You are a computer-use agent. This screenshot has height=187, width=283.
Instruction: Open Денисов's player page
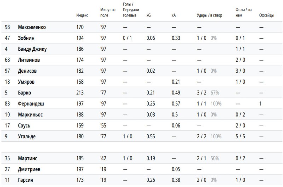coord(27,71)
